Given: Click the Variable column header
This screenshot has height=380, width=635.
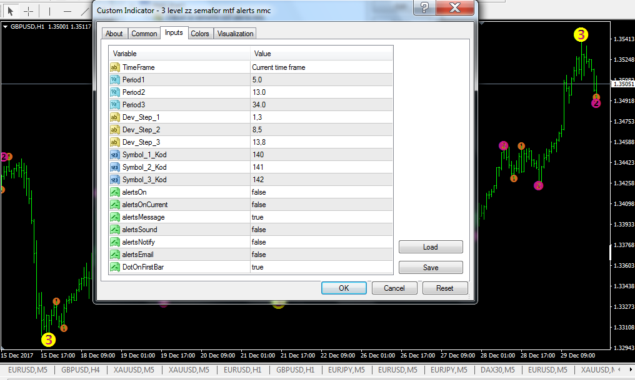Looking at the screenshot, I should 179,54.
